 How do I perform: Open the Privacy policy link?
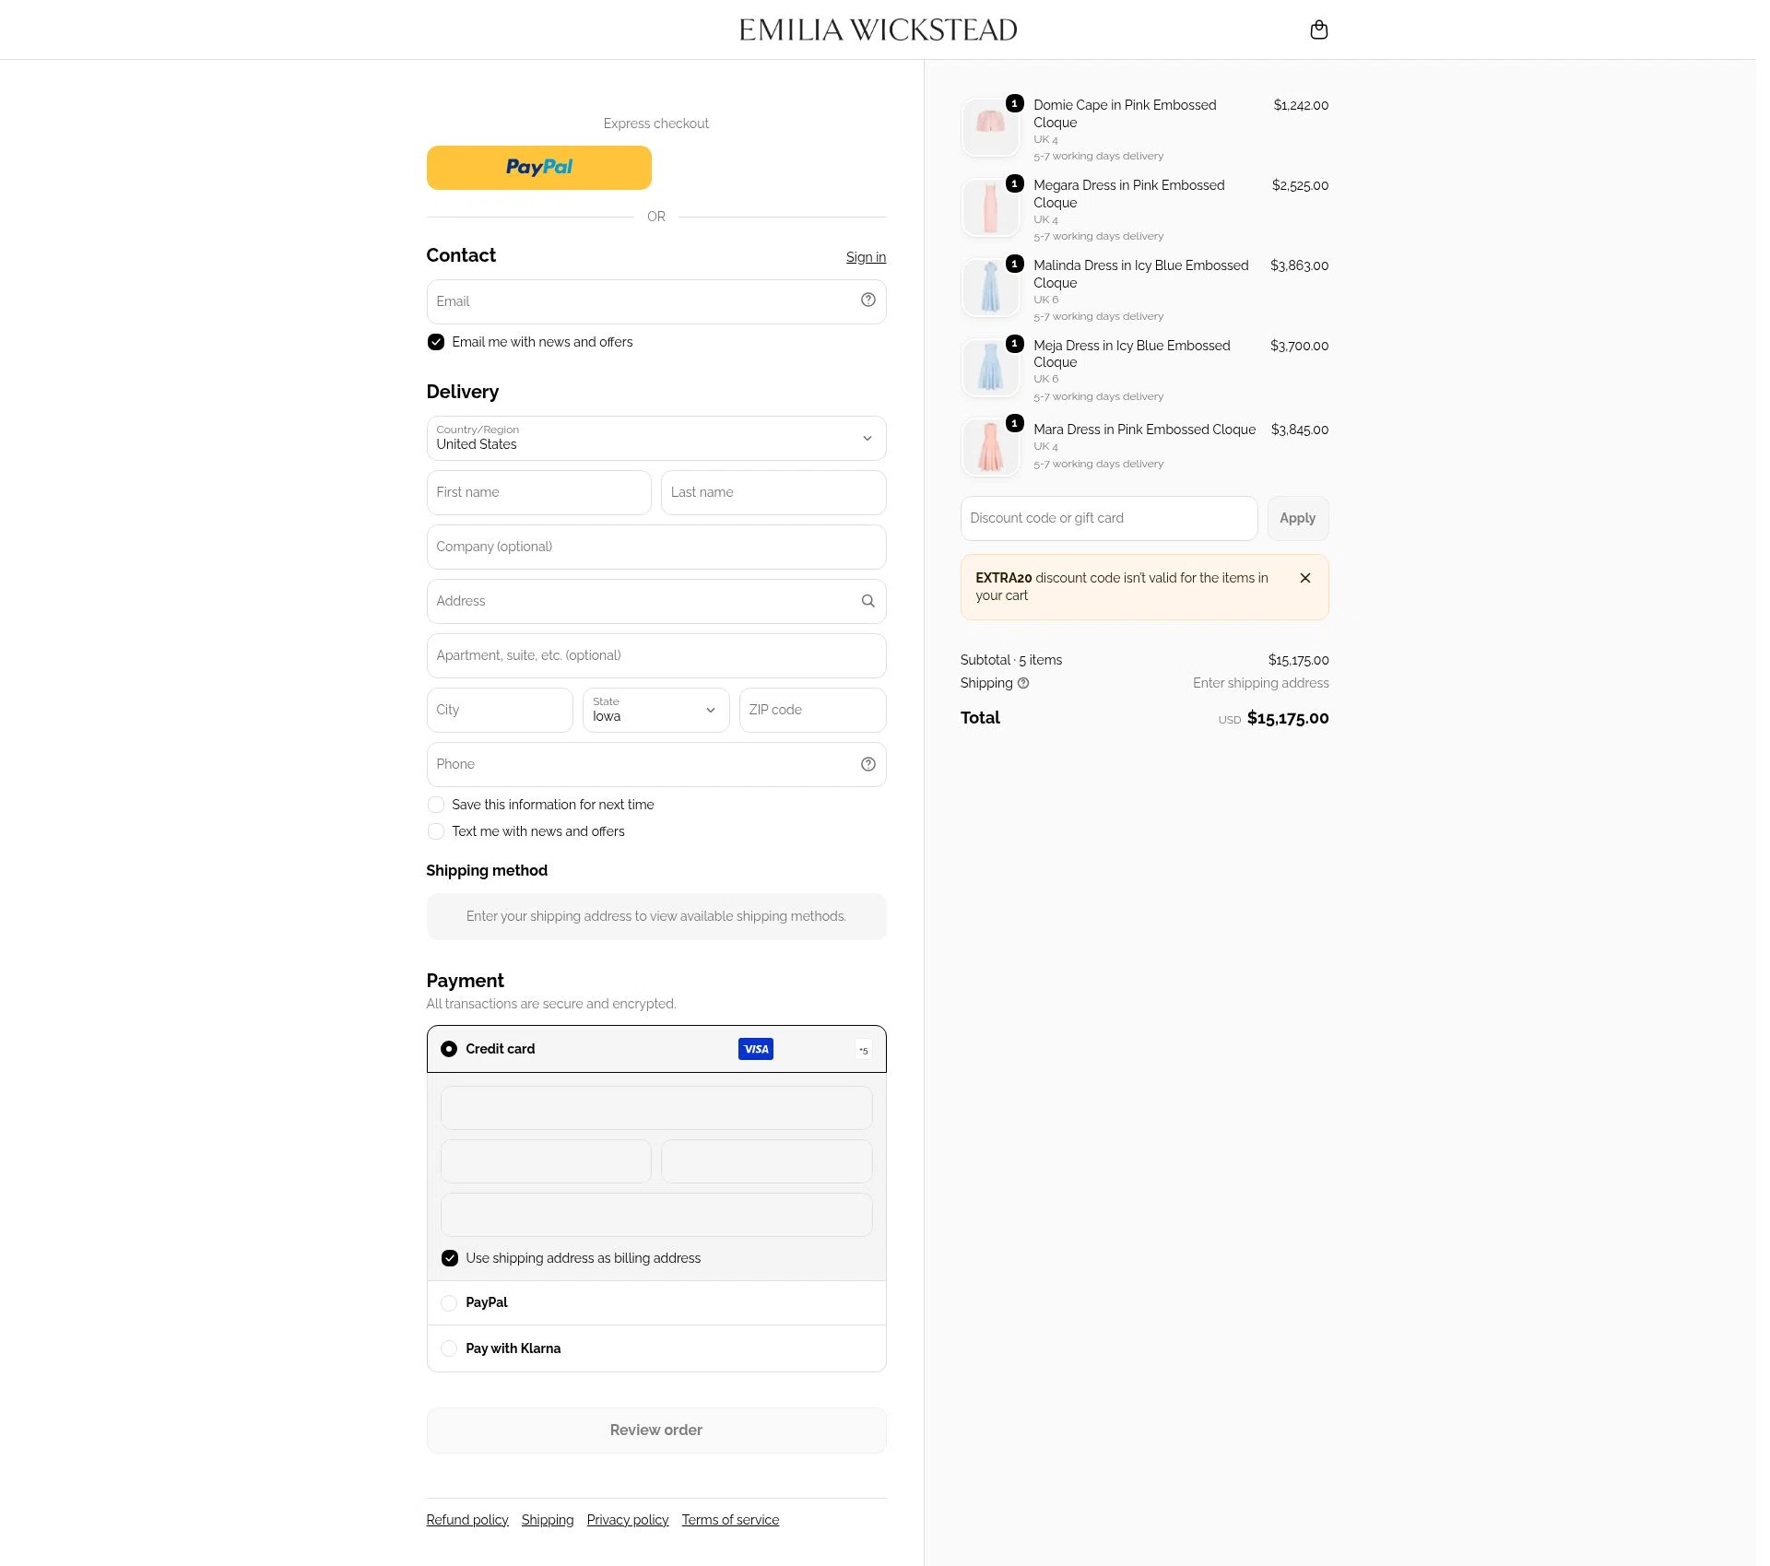[x=628, y=1520]
